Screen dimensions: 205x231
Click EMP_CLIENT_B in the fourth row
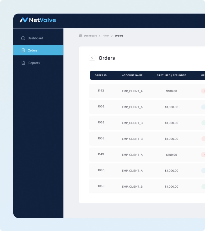[x=132, y=139]
